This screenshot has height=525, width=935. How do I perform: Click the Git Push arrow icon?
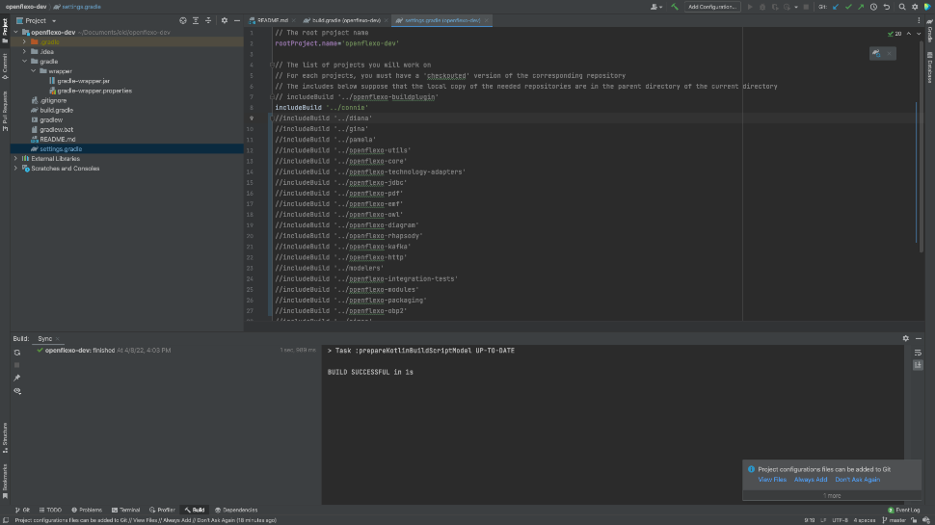[x=861, y=7]
